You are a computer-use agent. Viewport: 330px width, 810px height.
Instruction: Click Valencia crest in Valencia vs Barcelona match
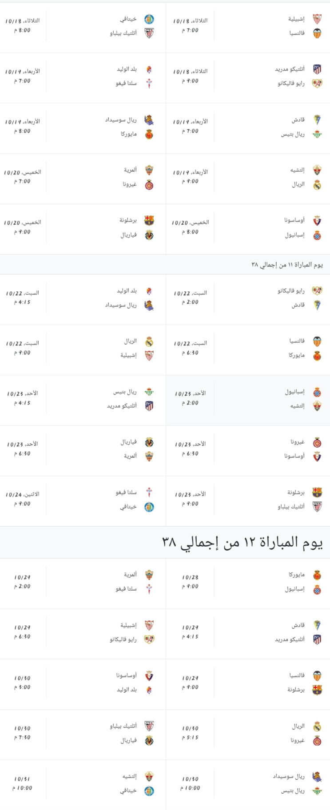pyautogui.click(x=317, y=675)
